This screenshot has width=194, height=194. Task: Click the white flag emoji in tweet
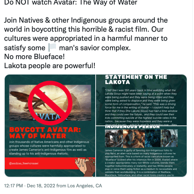tap(52, 47)
